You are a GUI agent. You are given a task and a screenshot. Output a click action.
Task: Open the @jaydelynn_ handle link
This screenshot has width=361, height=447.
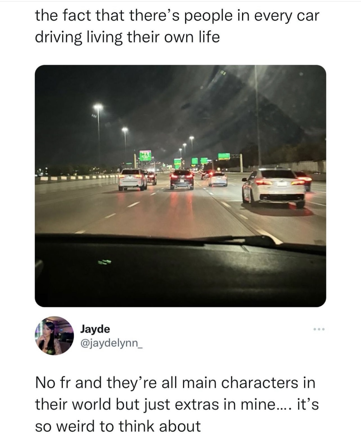click(112, 343)
